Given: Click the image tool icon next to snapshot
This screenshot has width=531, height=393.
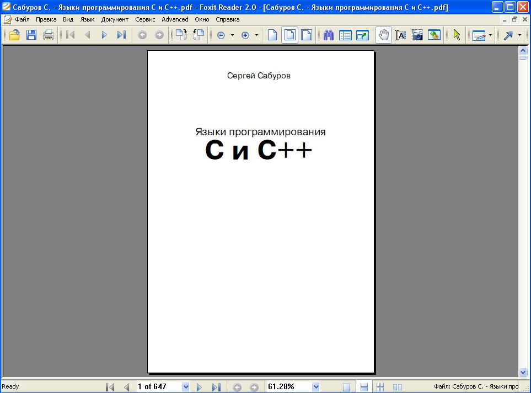Looking at the screenshot, I should coord(434,35).
